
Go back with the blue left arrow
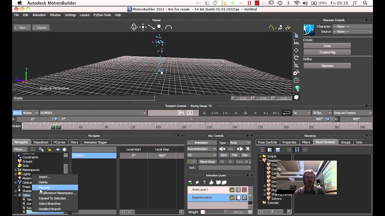58,149
